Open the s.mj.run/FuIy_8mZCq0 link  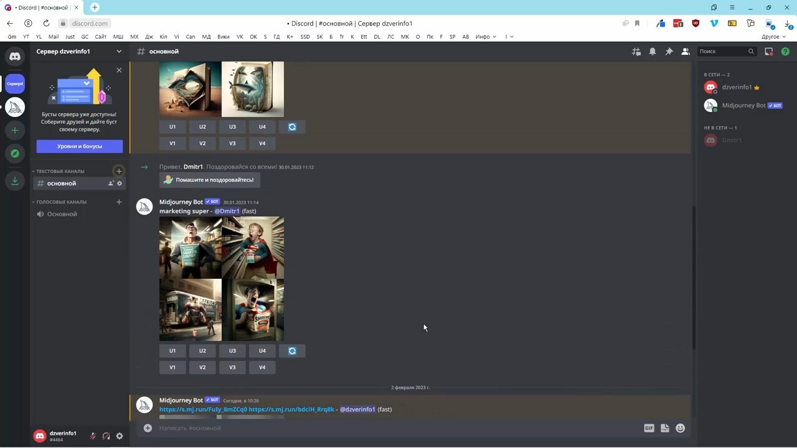pos(203,409)
